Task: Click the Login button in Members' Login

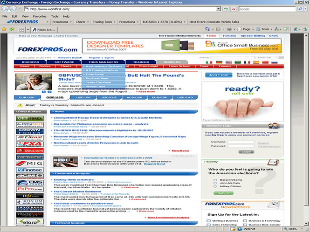Action: [x=246, y=152]
